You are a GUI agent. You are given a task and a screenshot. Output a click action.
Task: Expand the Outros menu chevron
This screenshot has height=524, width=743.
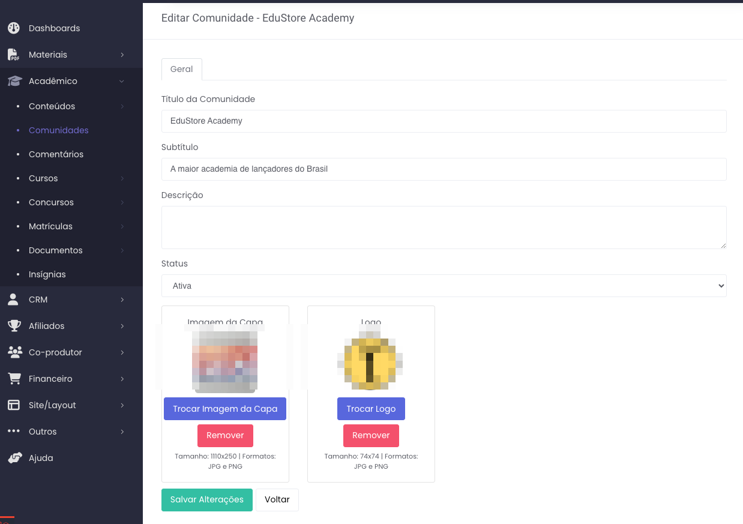point(122,432)
